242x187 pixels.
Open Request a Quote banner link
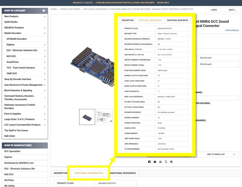pos(121,2)
